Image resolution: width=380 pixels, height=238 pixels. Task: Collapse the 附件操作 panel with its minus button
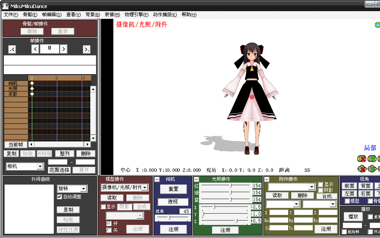[x=267, y=180]
